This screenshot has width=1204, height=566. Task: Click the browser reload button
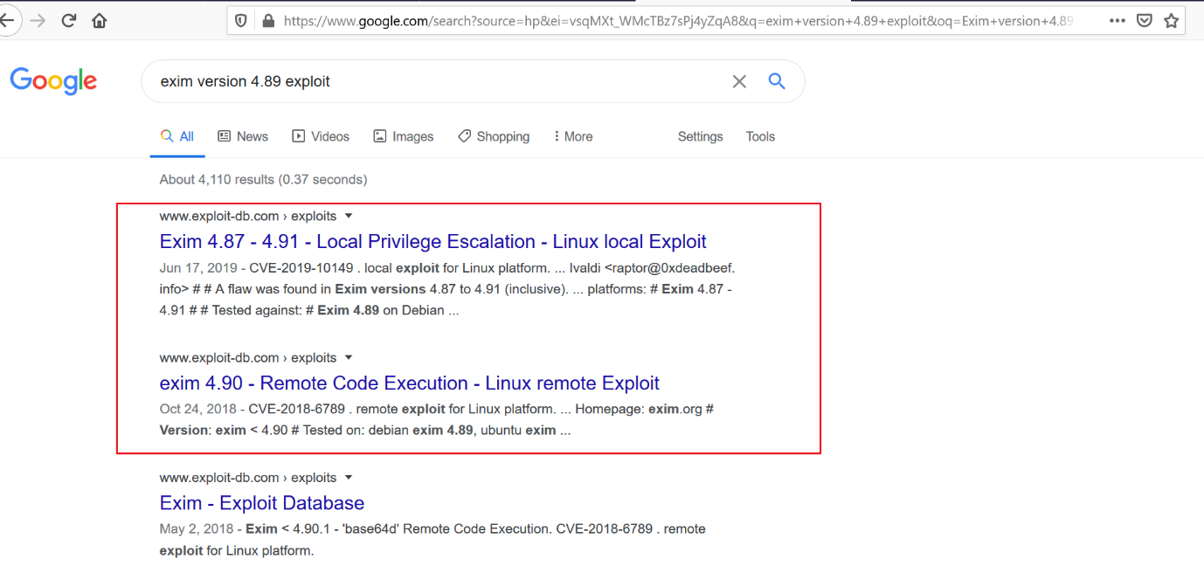pyautogui.click(x=68, y=21)
